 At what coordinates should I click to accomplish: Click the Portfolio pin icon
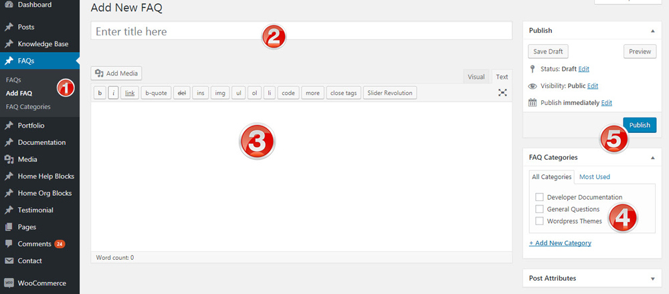coord(9,125)
